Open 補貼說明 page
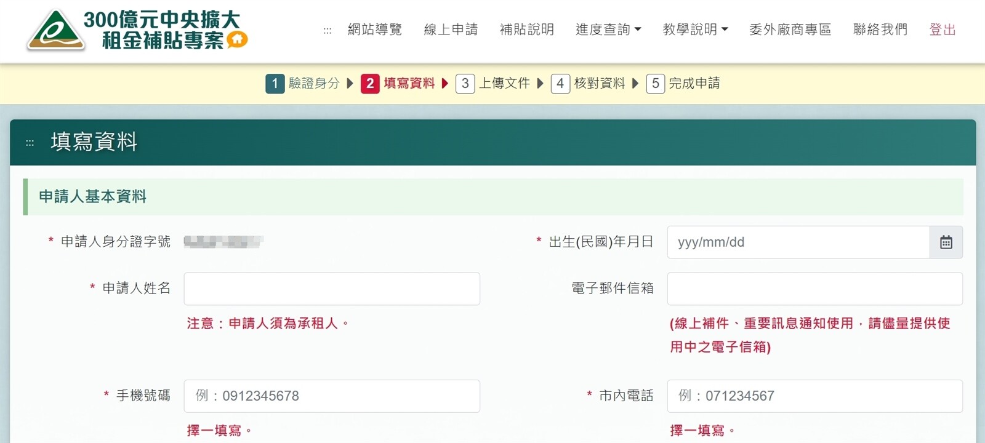985x443 pixels. (x=527, y=30)
